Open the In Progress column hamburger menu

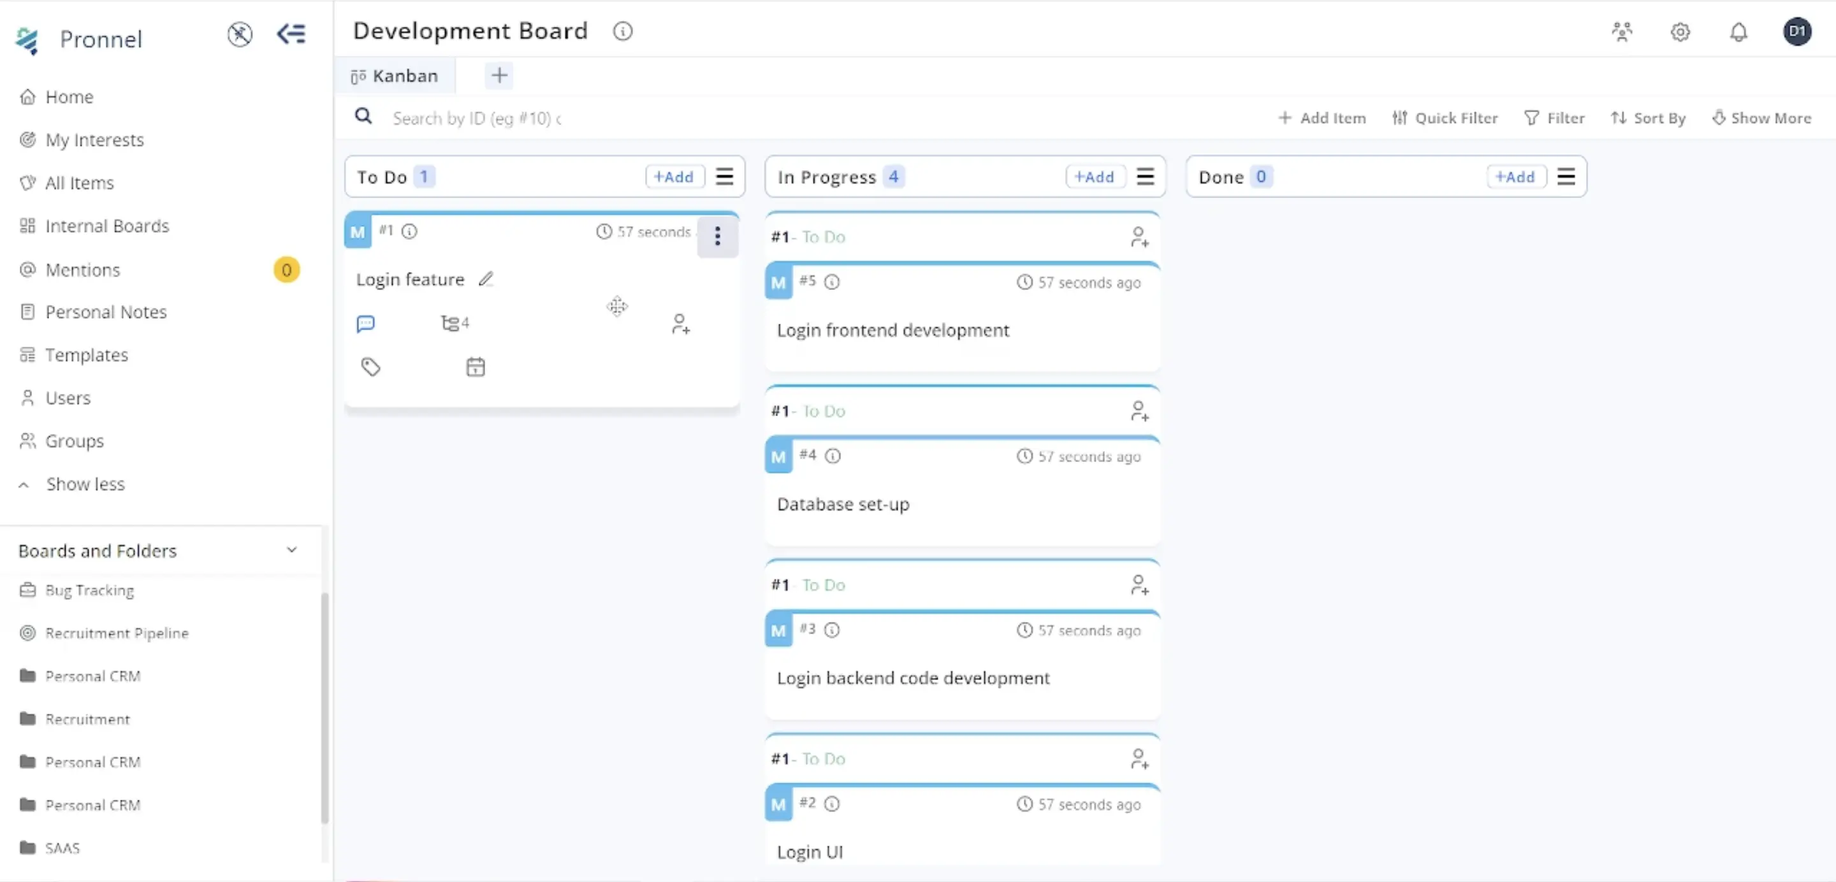[x=1145, y=177]
